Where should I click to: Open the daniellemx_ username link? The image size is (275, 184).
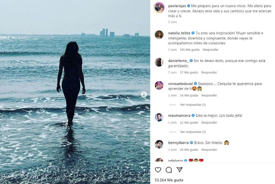click(x=178, y=61)
